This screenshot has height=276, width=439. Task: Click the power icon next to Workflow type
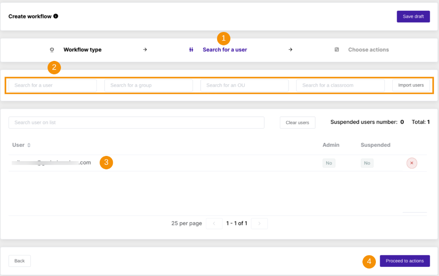tap(52, 50)
